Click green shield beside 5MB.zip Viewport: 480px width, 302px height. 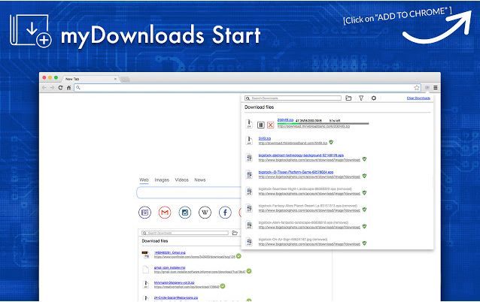(331, 142)
